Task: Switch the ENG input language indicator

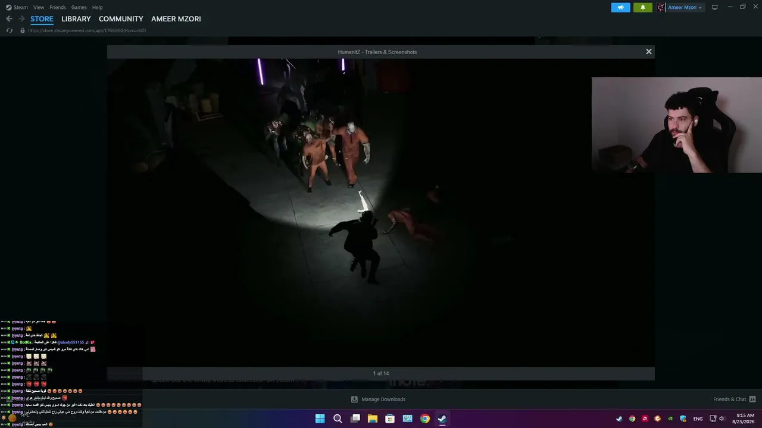Action: 698,418
